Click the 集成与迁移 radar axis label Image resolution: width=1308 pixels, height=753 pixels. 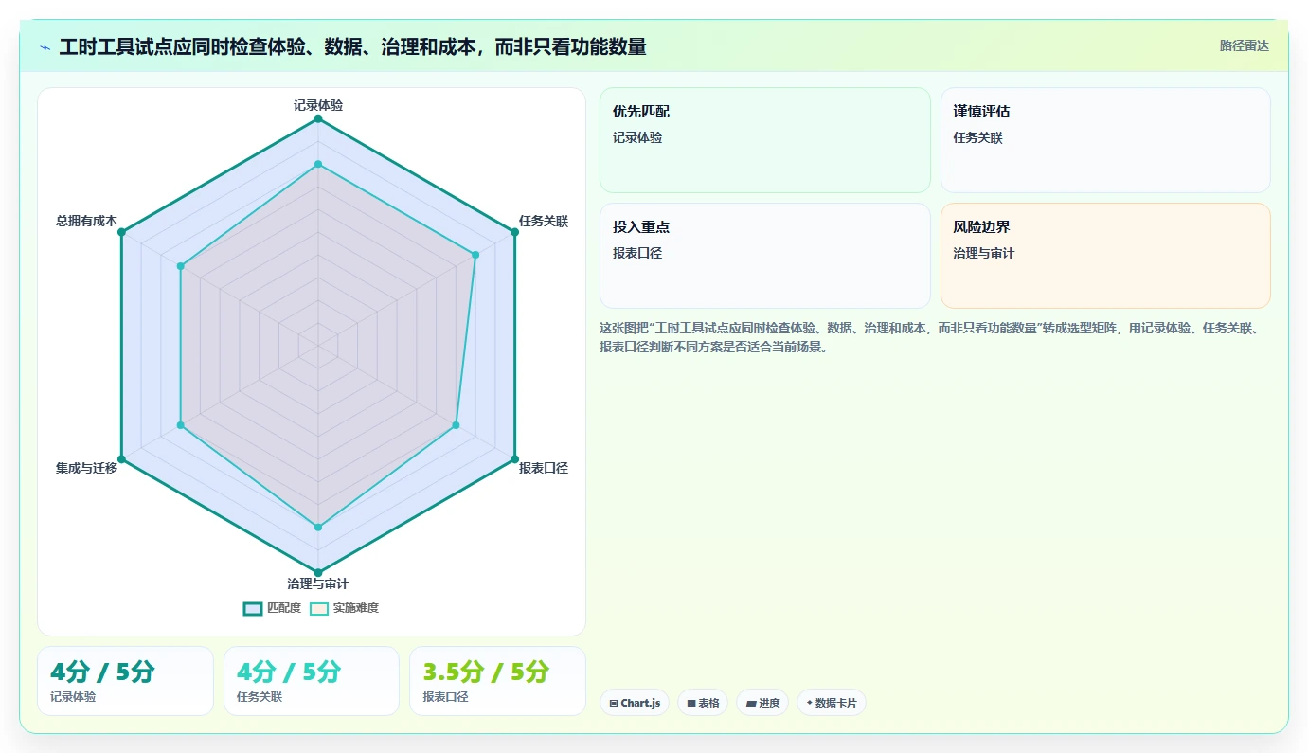(86, 468)
